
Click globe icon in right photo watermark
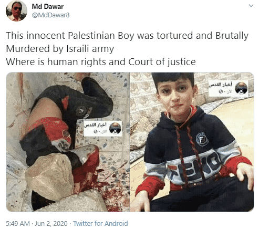221,91
